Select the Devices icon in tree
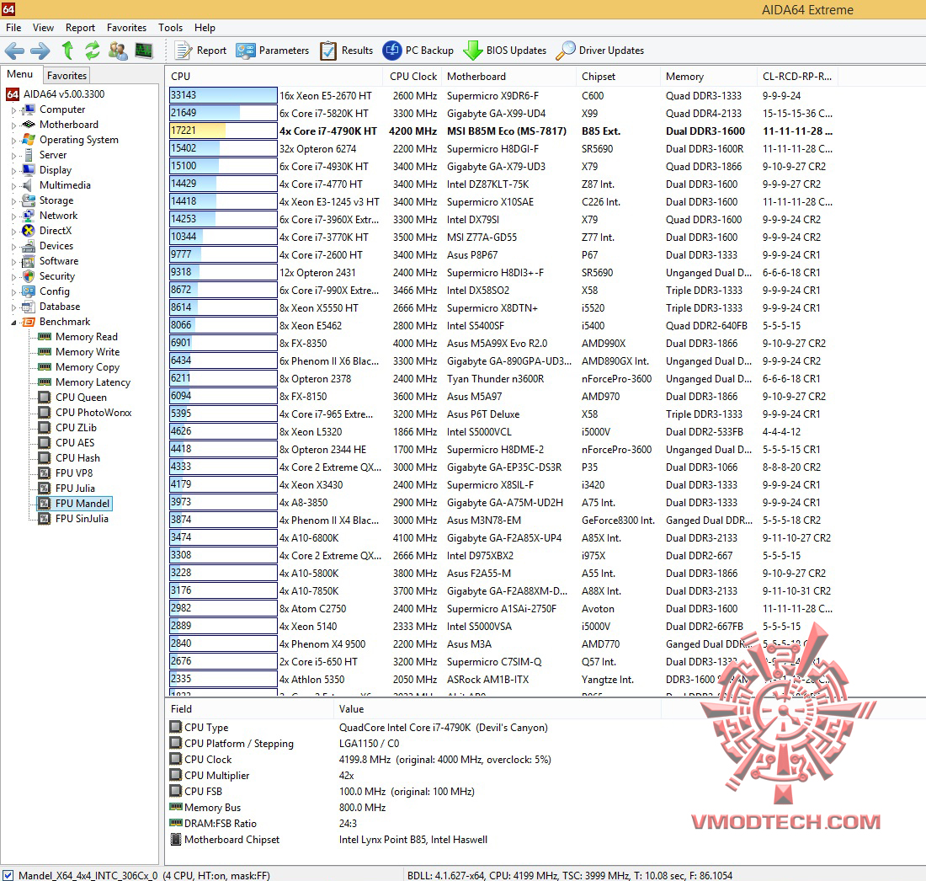Image resolution: width=926 pixels, height=881 pixels. (x=28, y=247)
